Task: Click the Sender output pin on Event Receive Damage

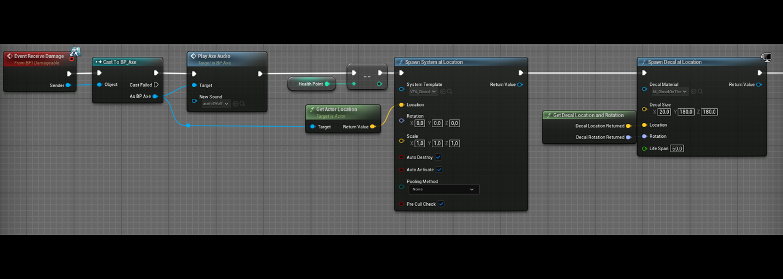Action: tap(68, 85)
